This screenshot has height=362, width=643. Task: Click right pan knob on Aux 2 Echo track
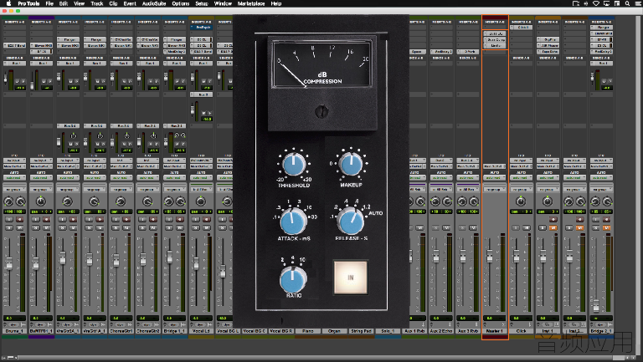point(447,201)
